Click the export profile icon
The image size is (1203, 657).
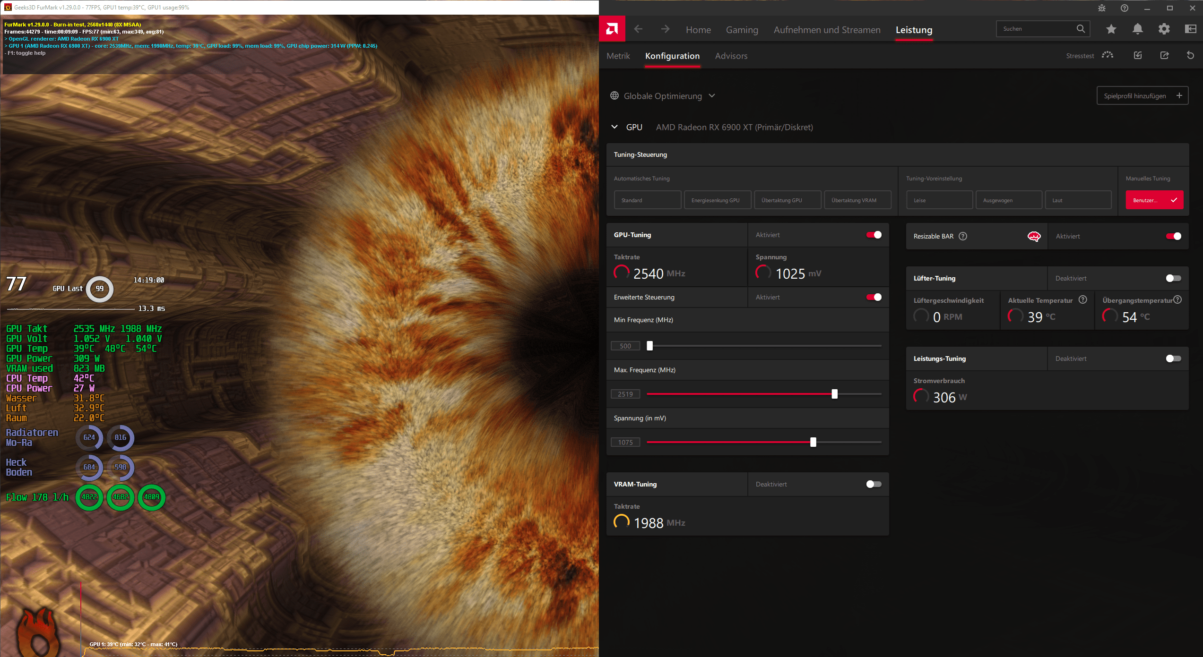click(x=1164, y=55)
